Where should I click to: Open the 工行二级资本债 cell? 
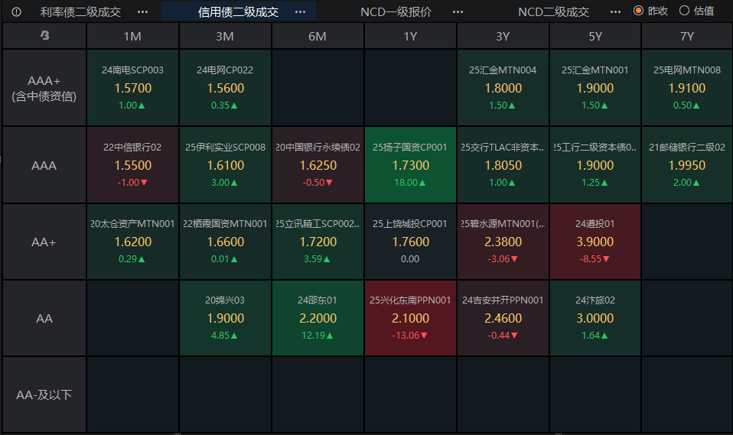(x=595, y=165)
